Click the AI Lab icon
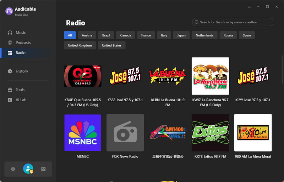Image resolution: width=284 pixels, height=182 pixels. 10,100
